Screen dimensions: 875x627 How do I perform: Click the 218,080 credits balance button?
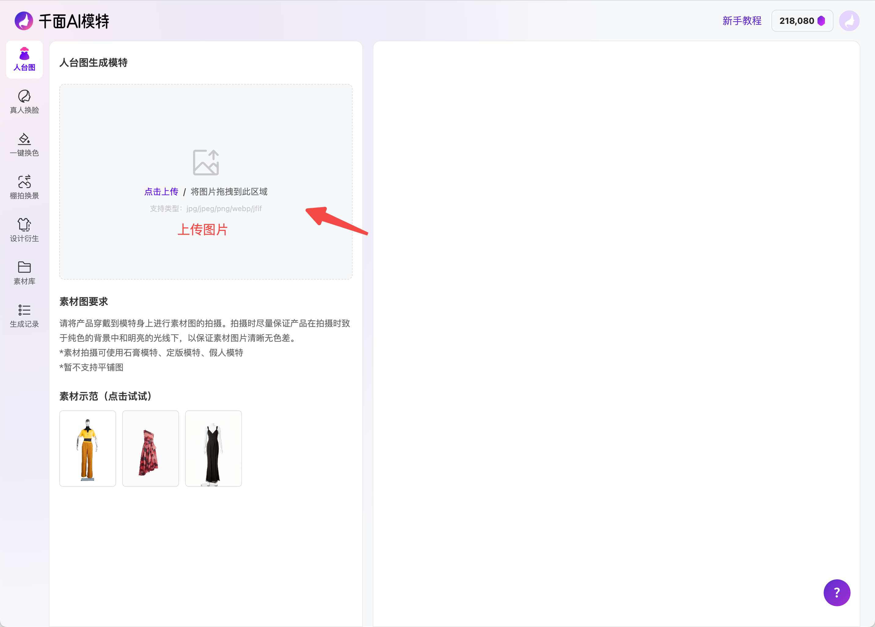pyautogui.click(x=802, y=21)
